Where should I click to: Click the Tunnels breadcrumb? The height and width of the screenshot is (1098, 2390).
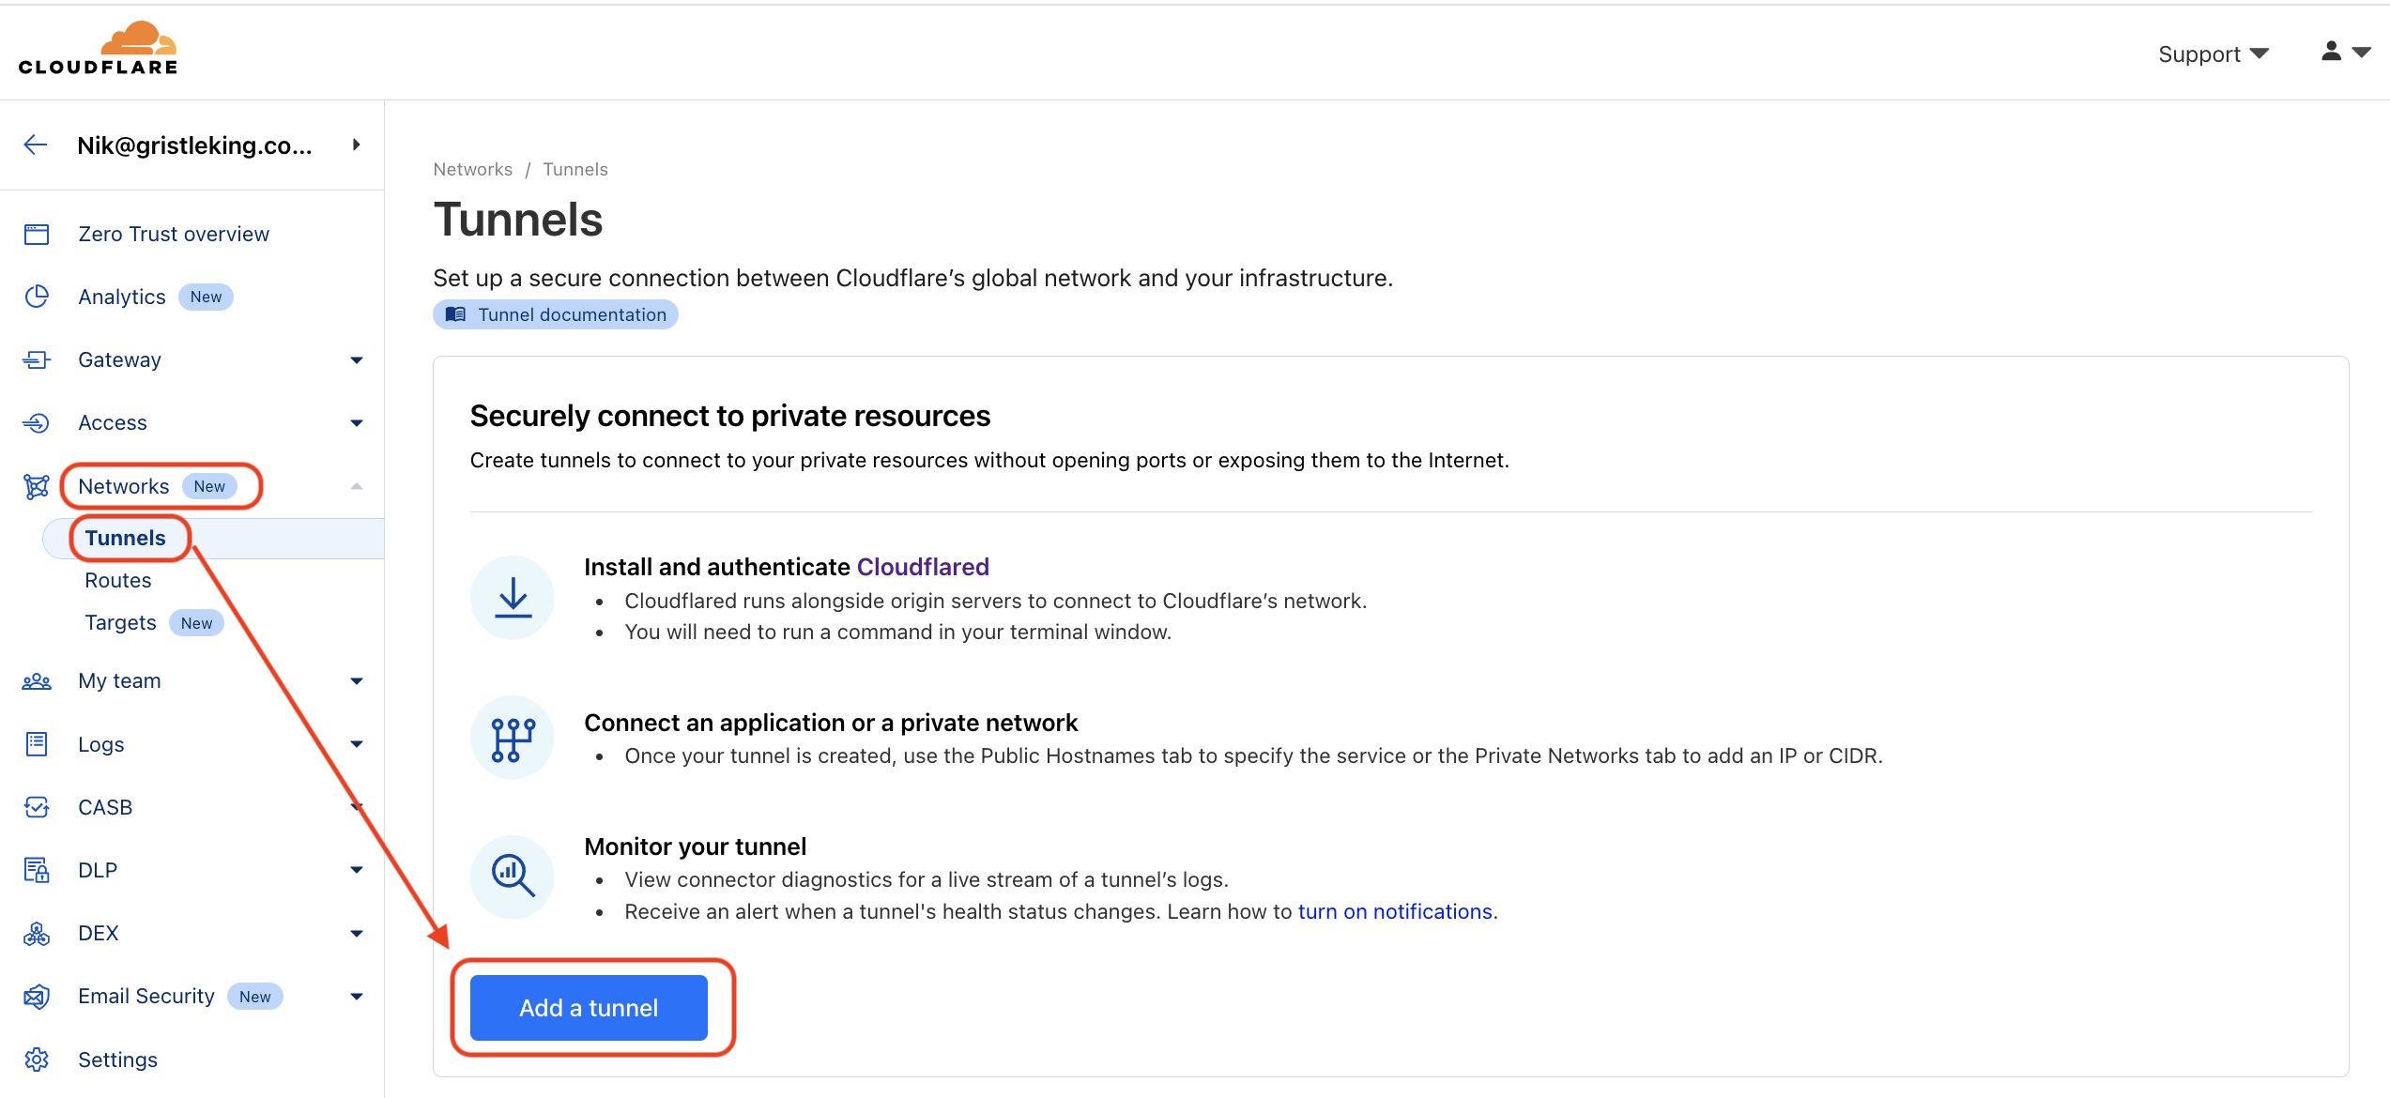tap(575, 169)
